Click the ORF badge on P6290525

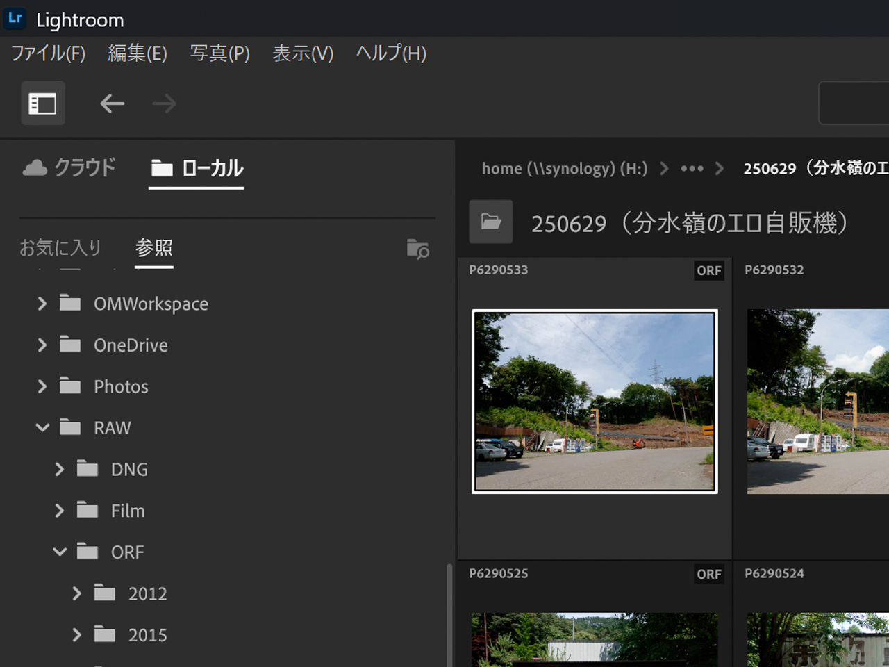[709, 574]
